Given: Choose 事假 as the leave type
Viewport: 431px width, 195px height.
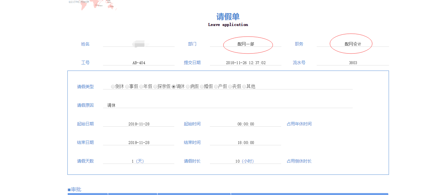Looking at the screenshot, I should 127,87.
